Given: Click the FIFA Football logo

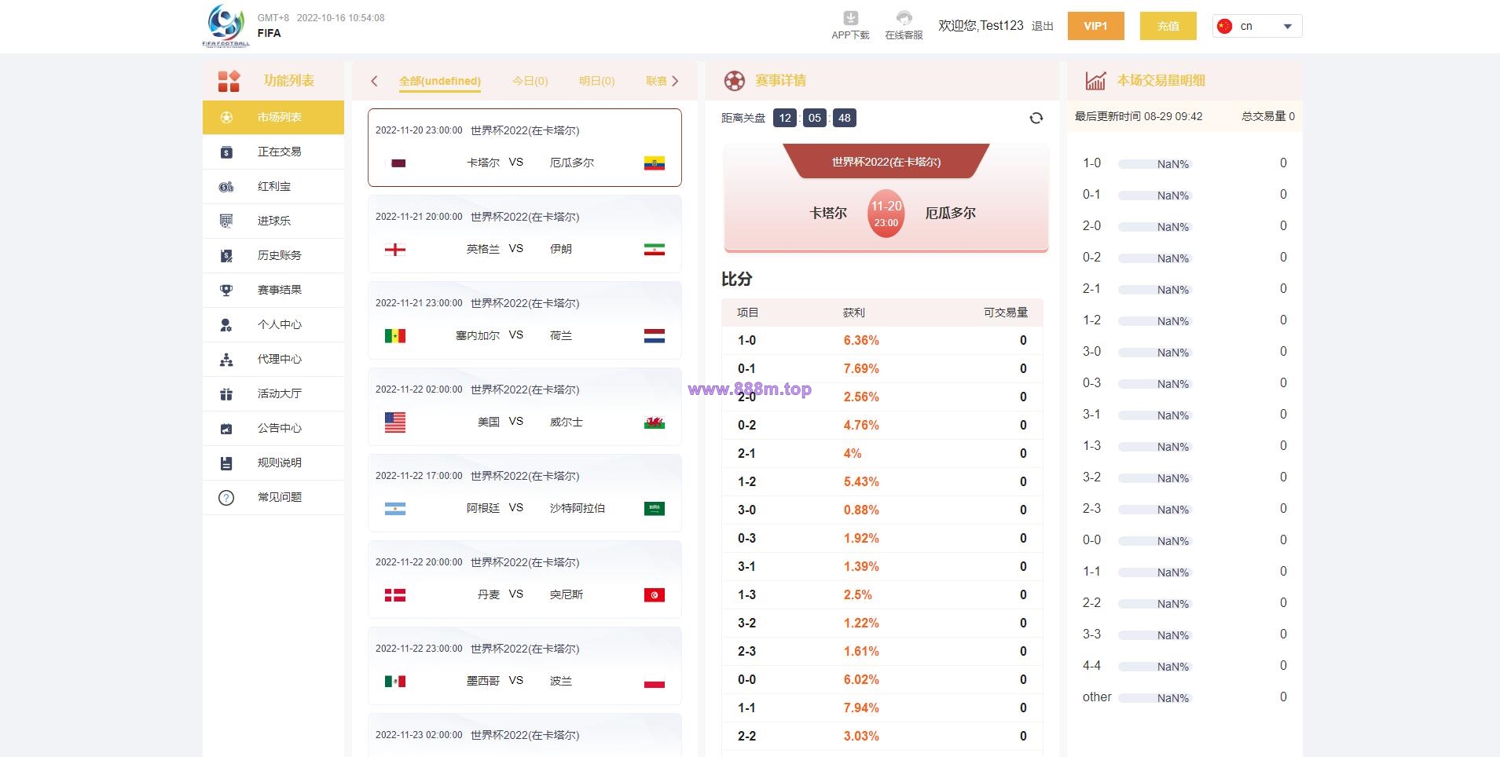Looking at the screenshot, I should pos(226,26).
